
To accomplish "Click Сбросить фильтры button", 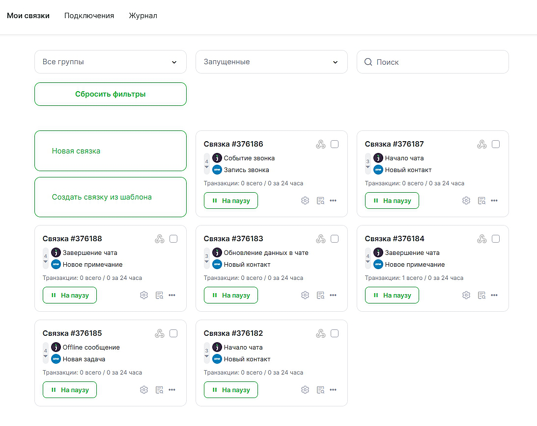I will [111, 94].
